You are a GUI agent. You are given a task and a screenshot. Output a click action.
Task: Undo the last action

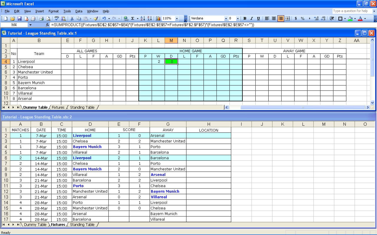tap(104, 19)
